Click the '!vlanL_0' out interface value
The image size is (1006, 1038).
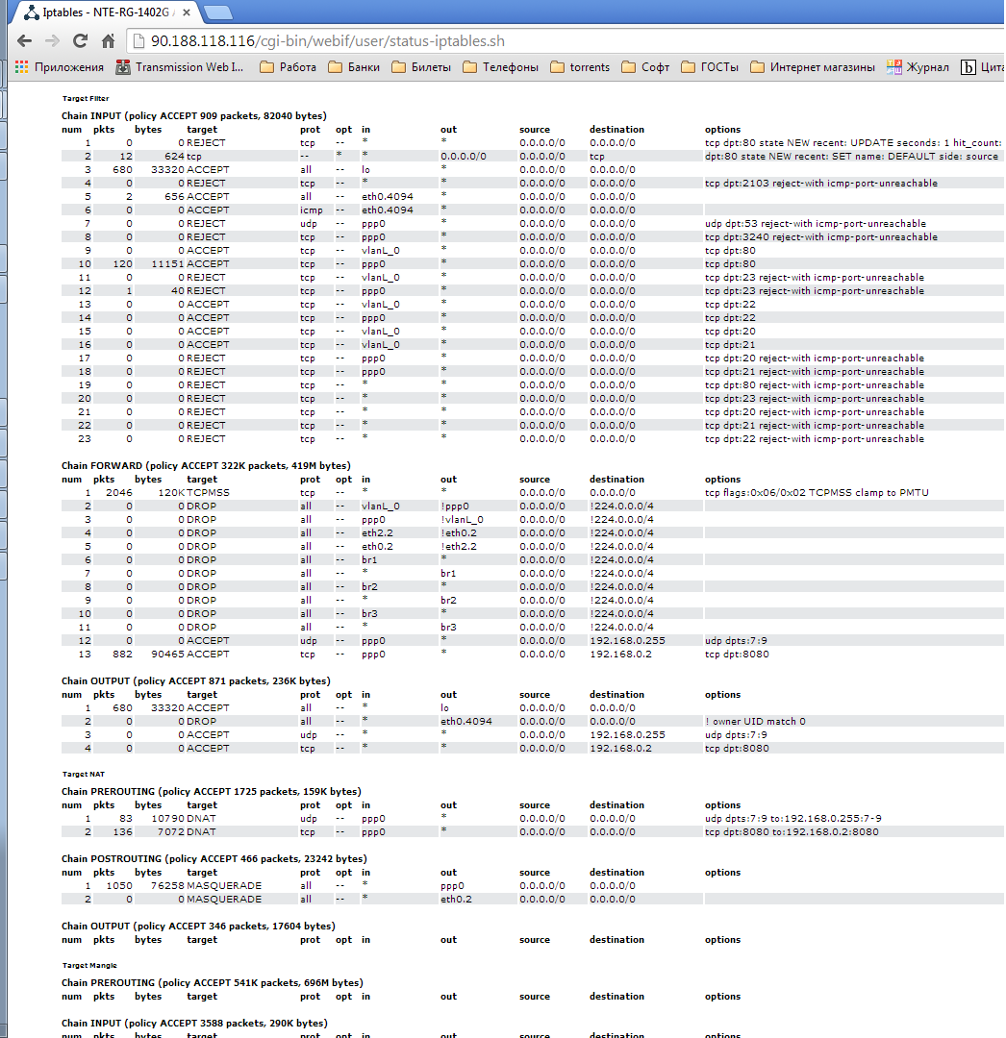coord(463,520)
